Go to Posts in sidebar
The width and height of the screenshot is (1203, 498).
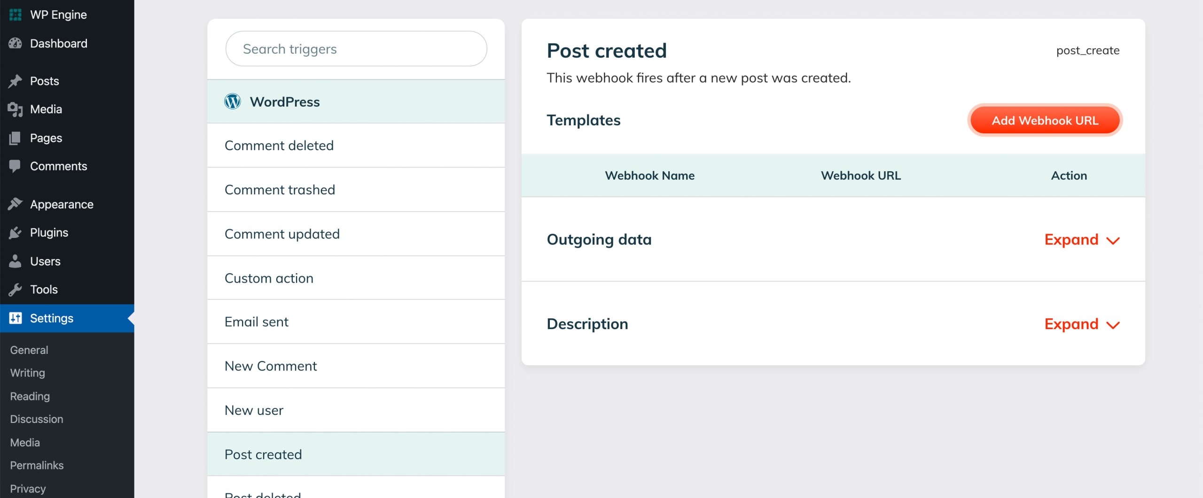point(67,81)
